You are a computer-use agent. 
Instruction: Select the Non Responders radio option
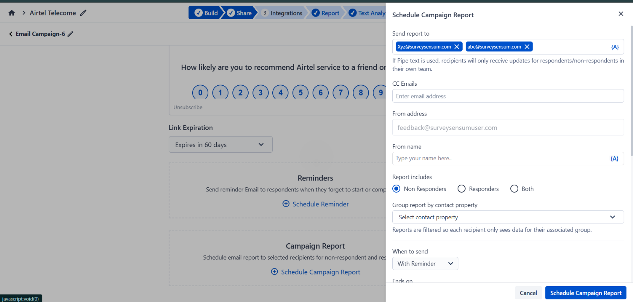tap(396, 189)
